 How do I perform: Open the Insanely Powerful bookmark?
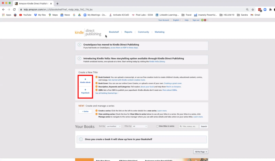205,15
